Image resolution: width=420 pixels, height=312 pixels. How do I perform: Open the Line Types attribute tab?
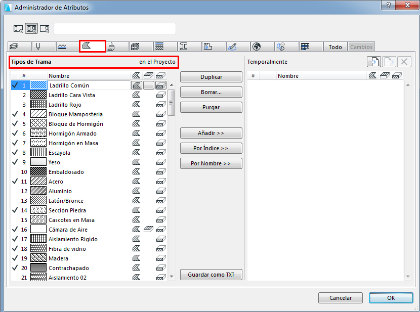pyautogui.click(x=68, y=47)
